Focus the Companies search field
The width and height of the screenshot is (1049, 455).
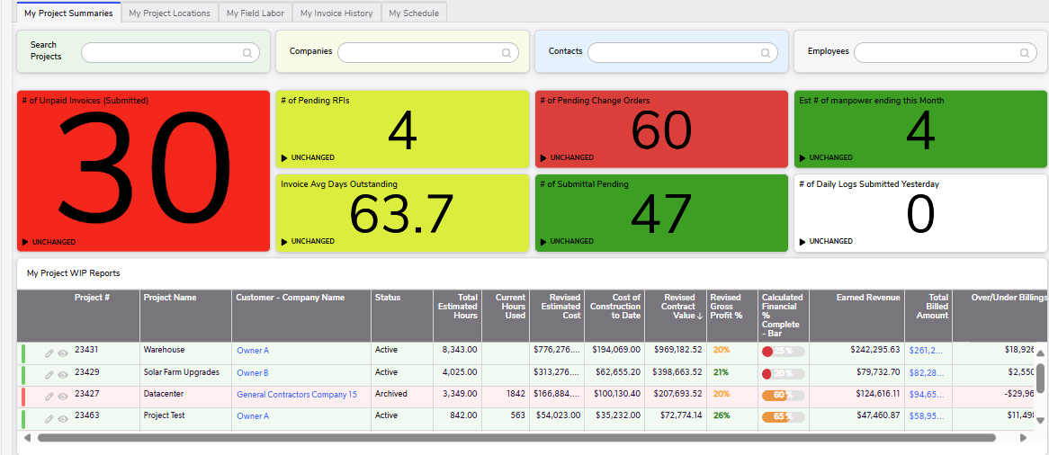(428, 53)
